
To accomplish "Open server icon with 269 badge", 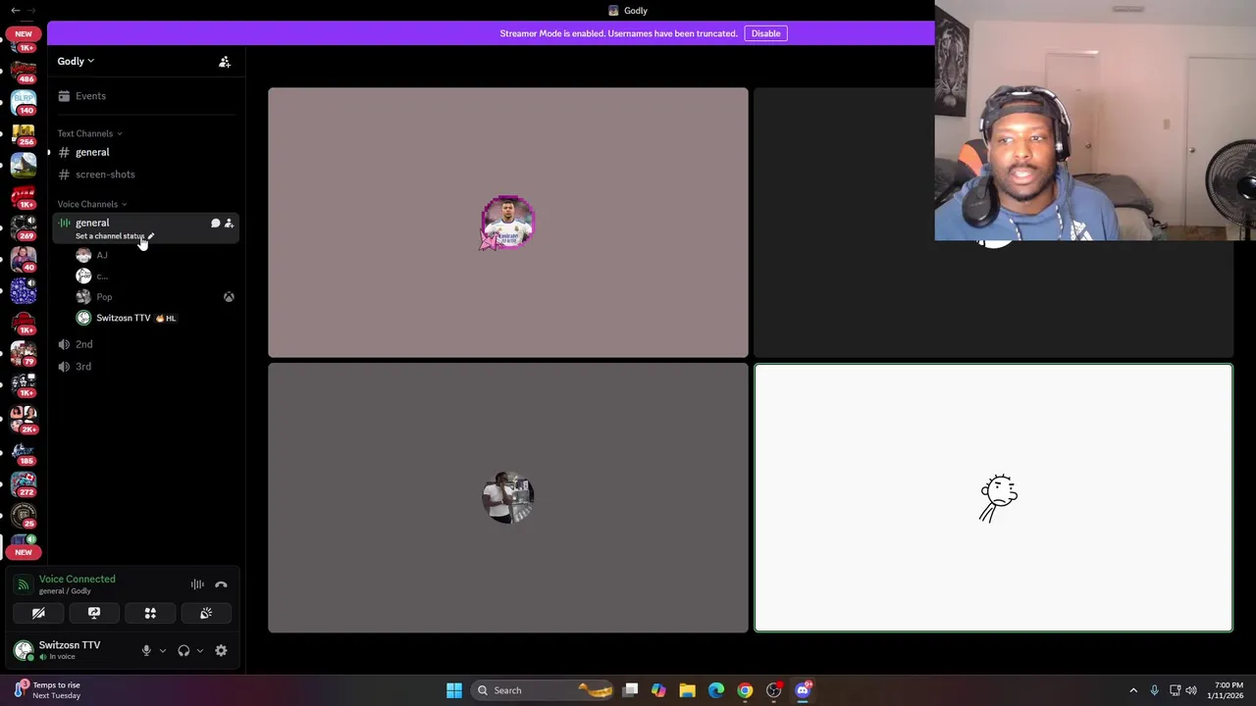I will (x=24, y=227).
